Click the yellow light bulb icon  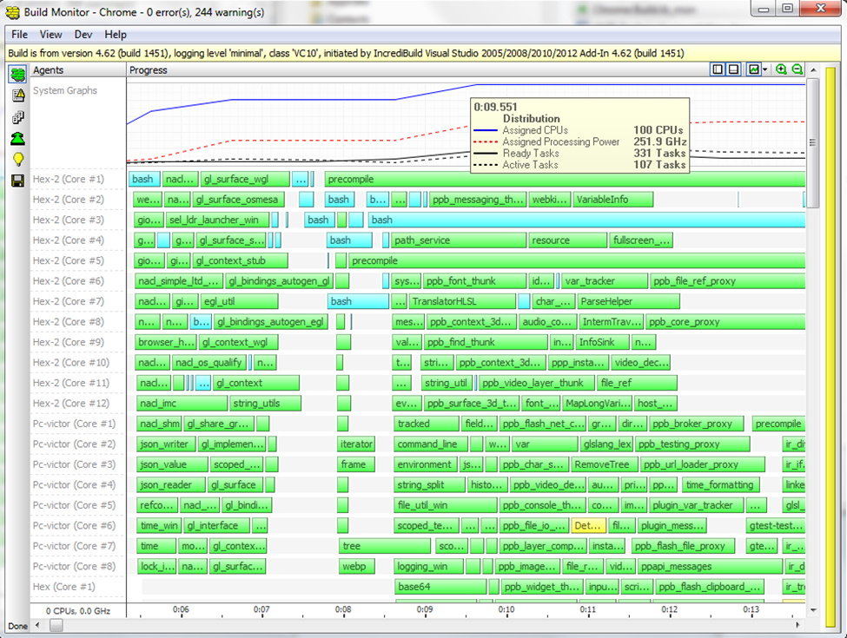tap(18, 160)
